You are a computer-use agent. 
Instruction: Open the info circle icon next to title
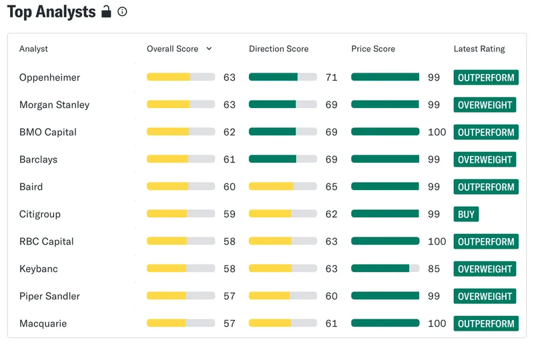click(122, 12)
